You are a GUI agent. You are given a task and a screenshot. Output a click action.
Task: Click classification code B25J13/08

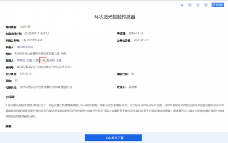click(36, 67)
